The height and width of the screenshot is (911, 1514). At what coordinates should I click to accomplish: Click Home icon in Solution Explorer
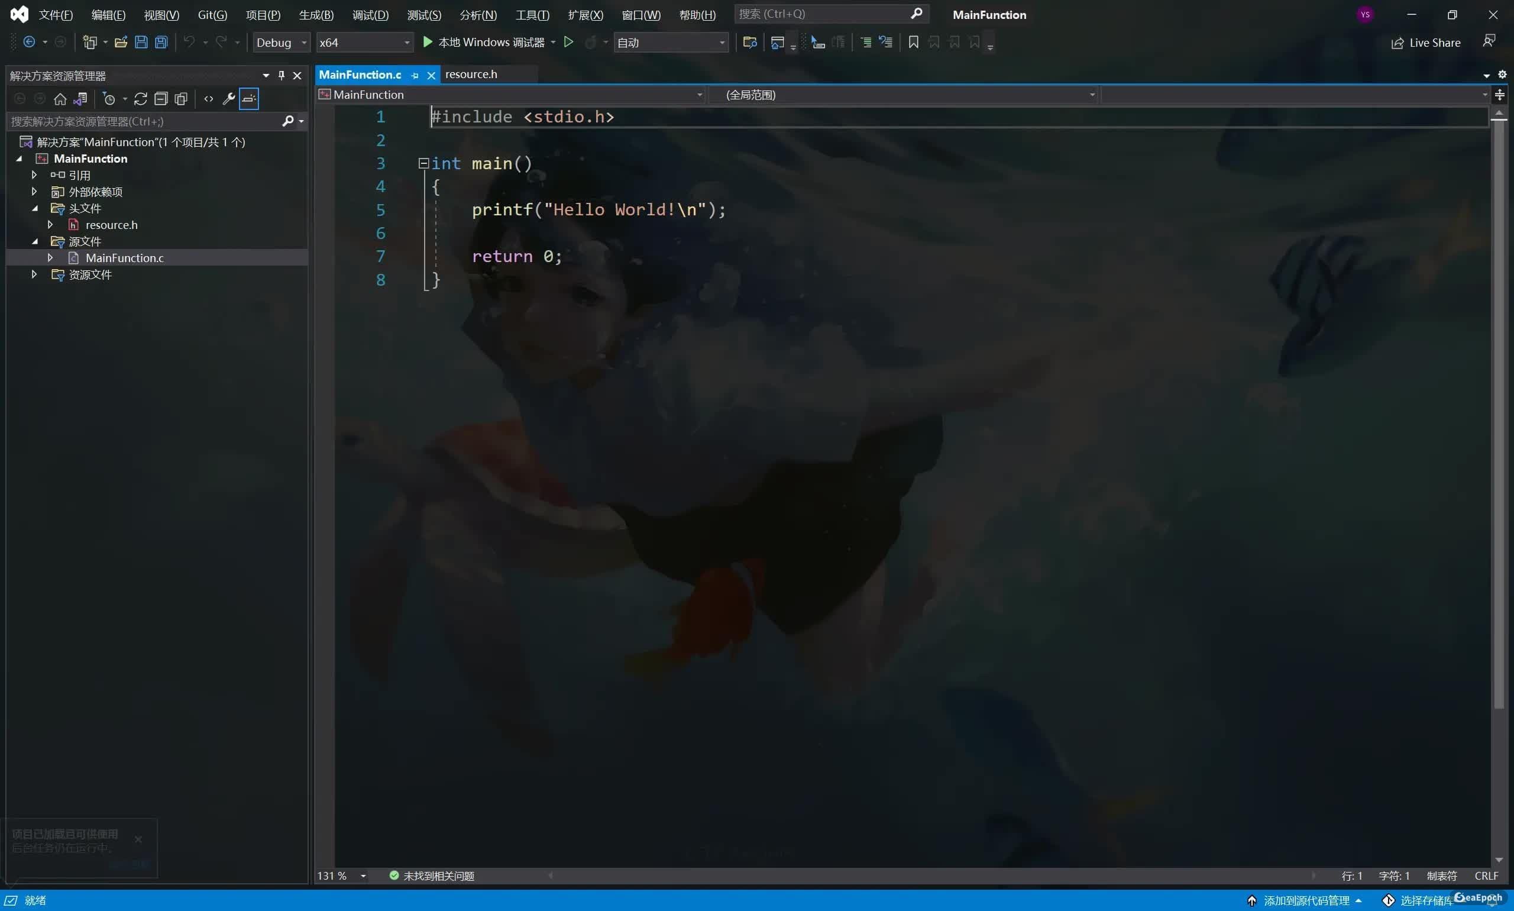[x=60, y=99]
